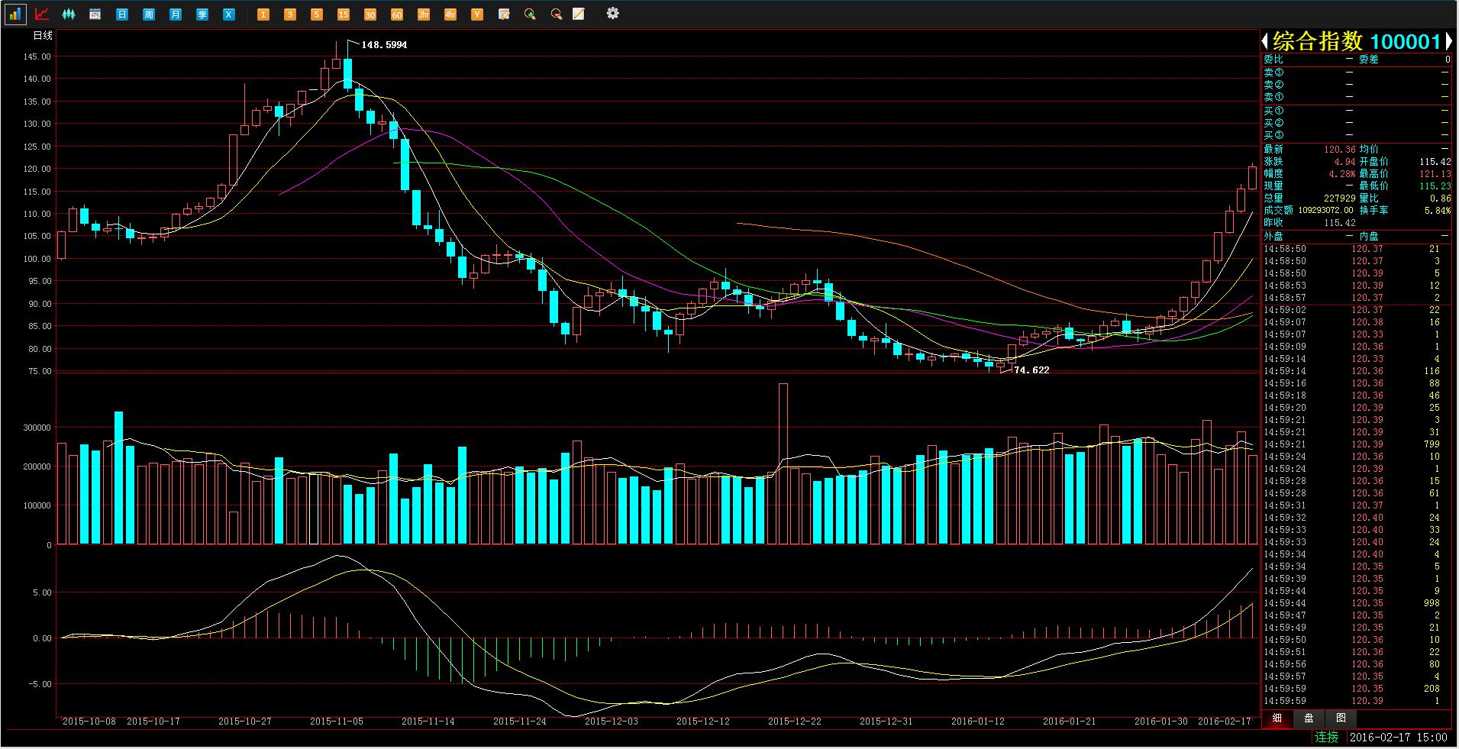Switch to weekly period (周) icon

click(149, 14)
